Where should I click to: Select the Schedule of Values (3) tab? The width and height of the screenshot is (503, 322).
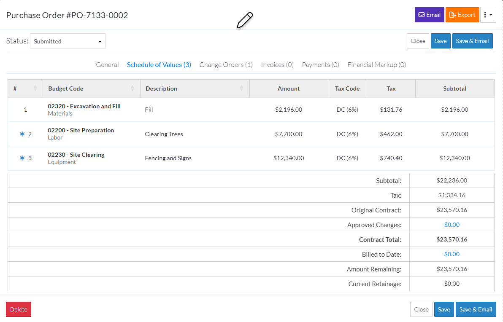[x=159, y=65]
